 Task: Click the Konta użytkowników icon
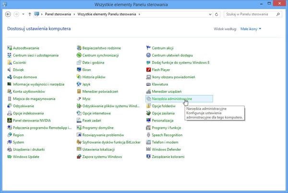click(x=10, y=91)
